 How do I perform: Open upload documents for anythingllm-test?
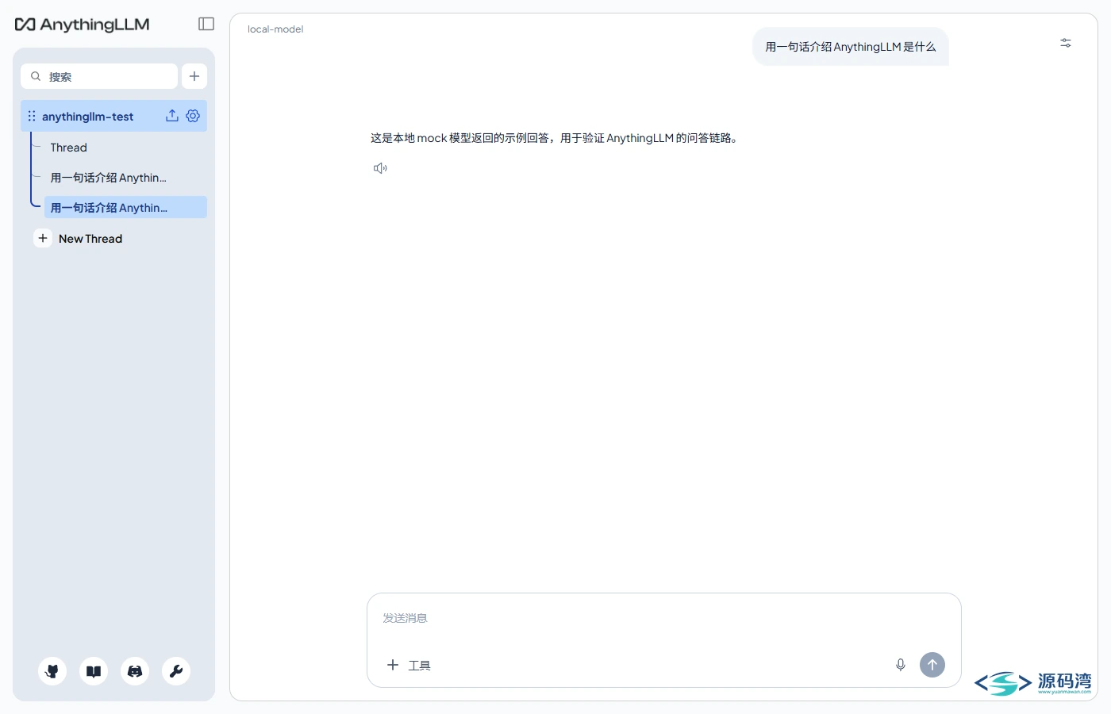coord(172,116)
